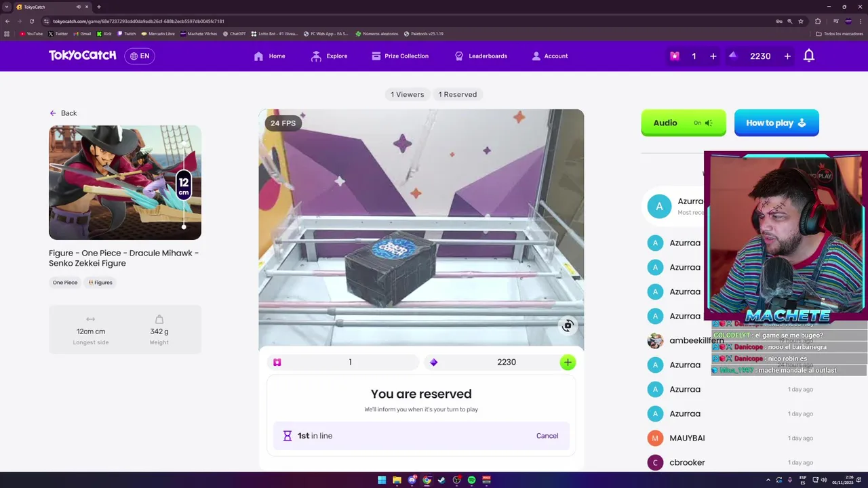The image size is (868, 488).
Task: Open browser extensions puzzle icon
Action: point(818,21)
